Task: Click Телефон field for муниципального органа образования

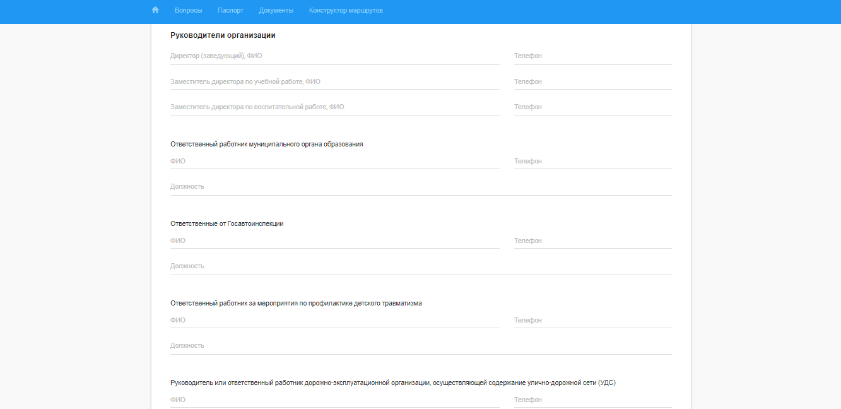Action: [592, 162]
